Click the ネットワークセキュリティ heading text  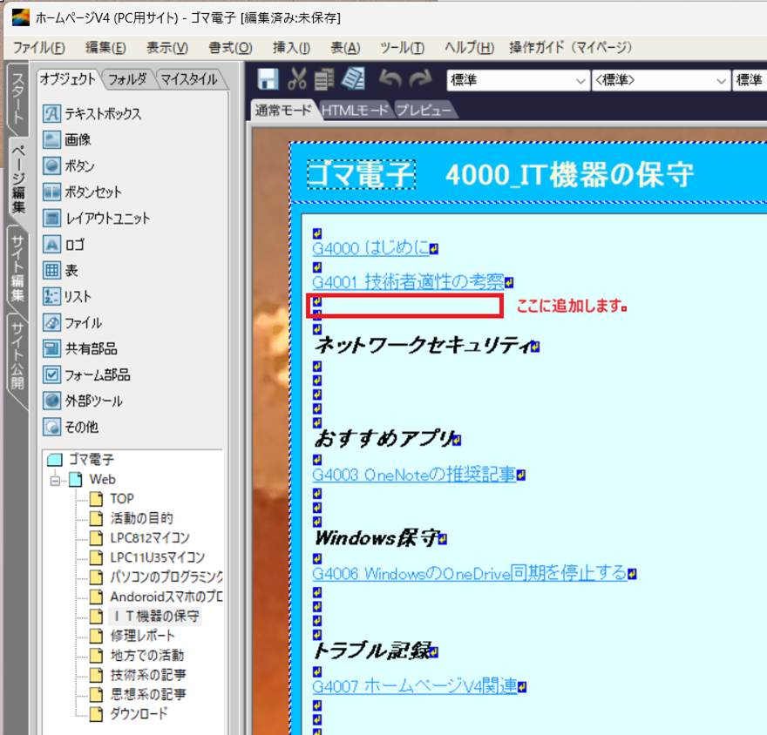(x=424, y=345)
